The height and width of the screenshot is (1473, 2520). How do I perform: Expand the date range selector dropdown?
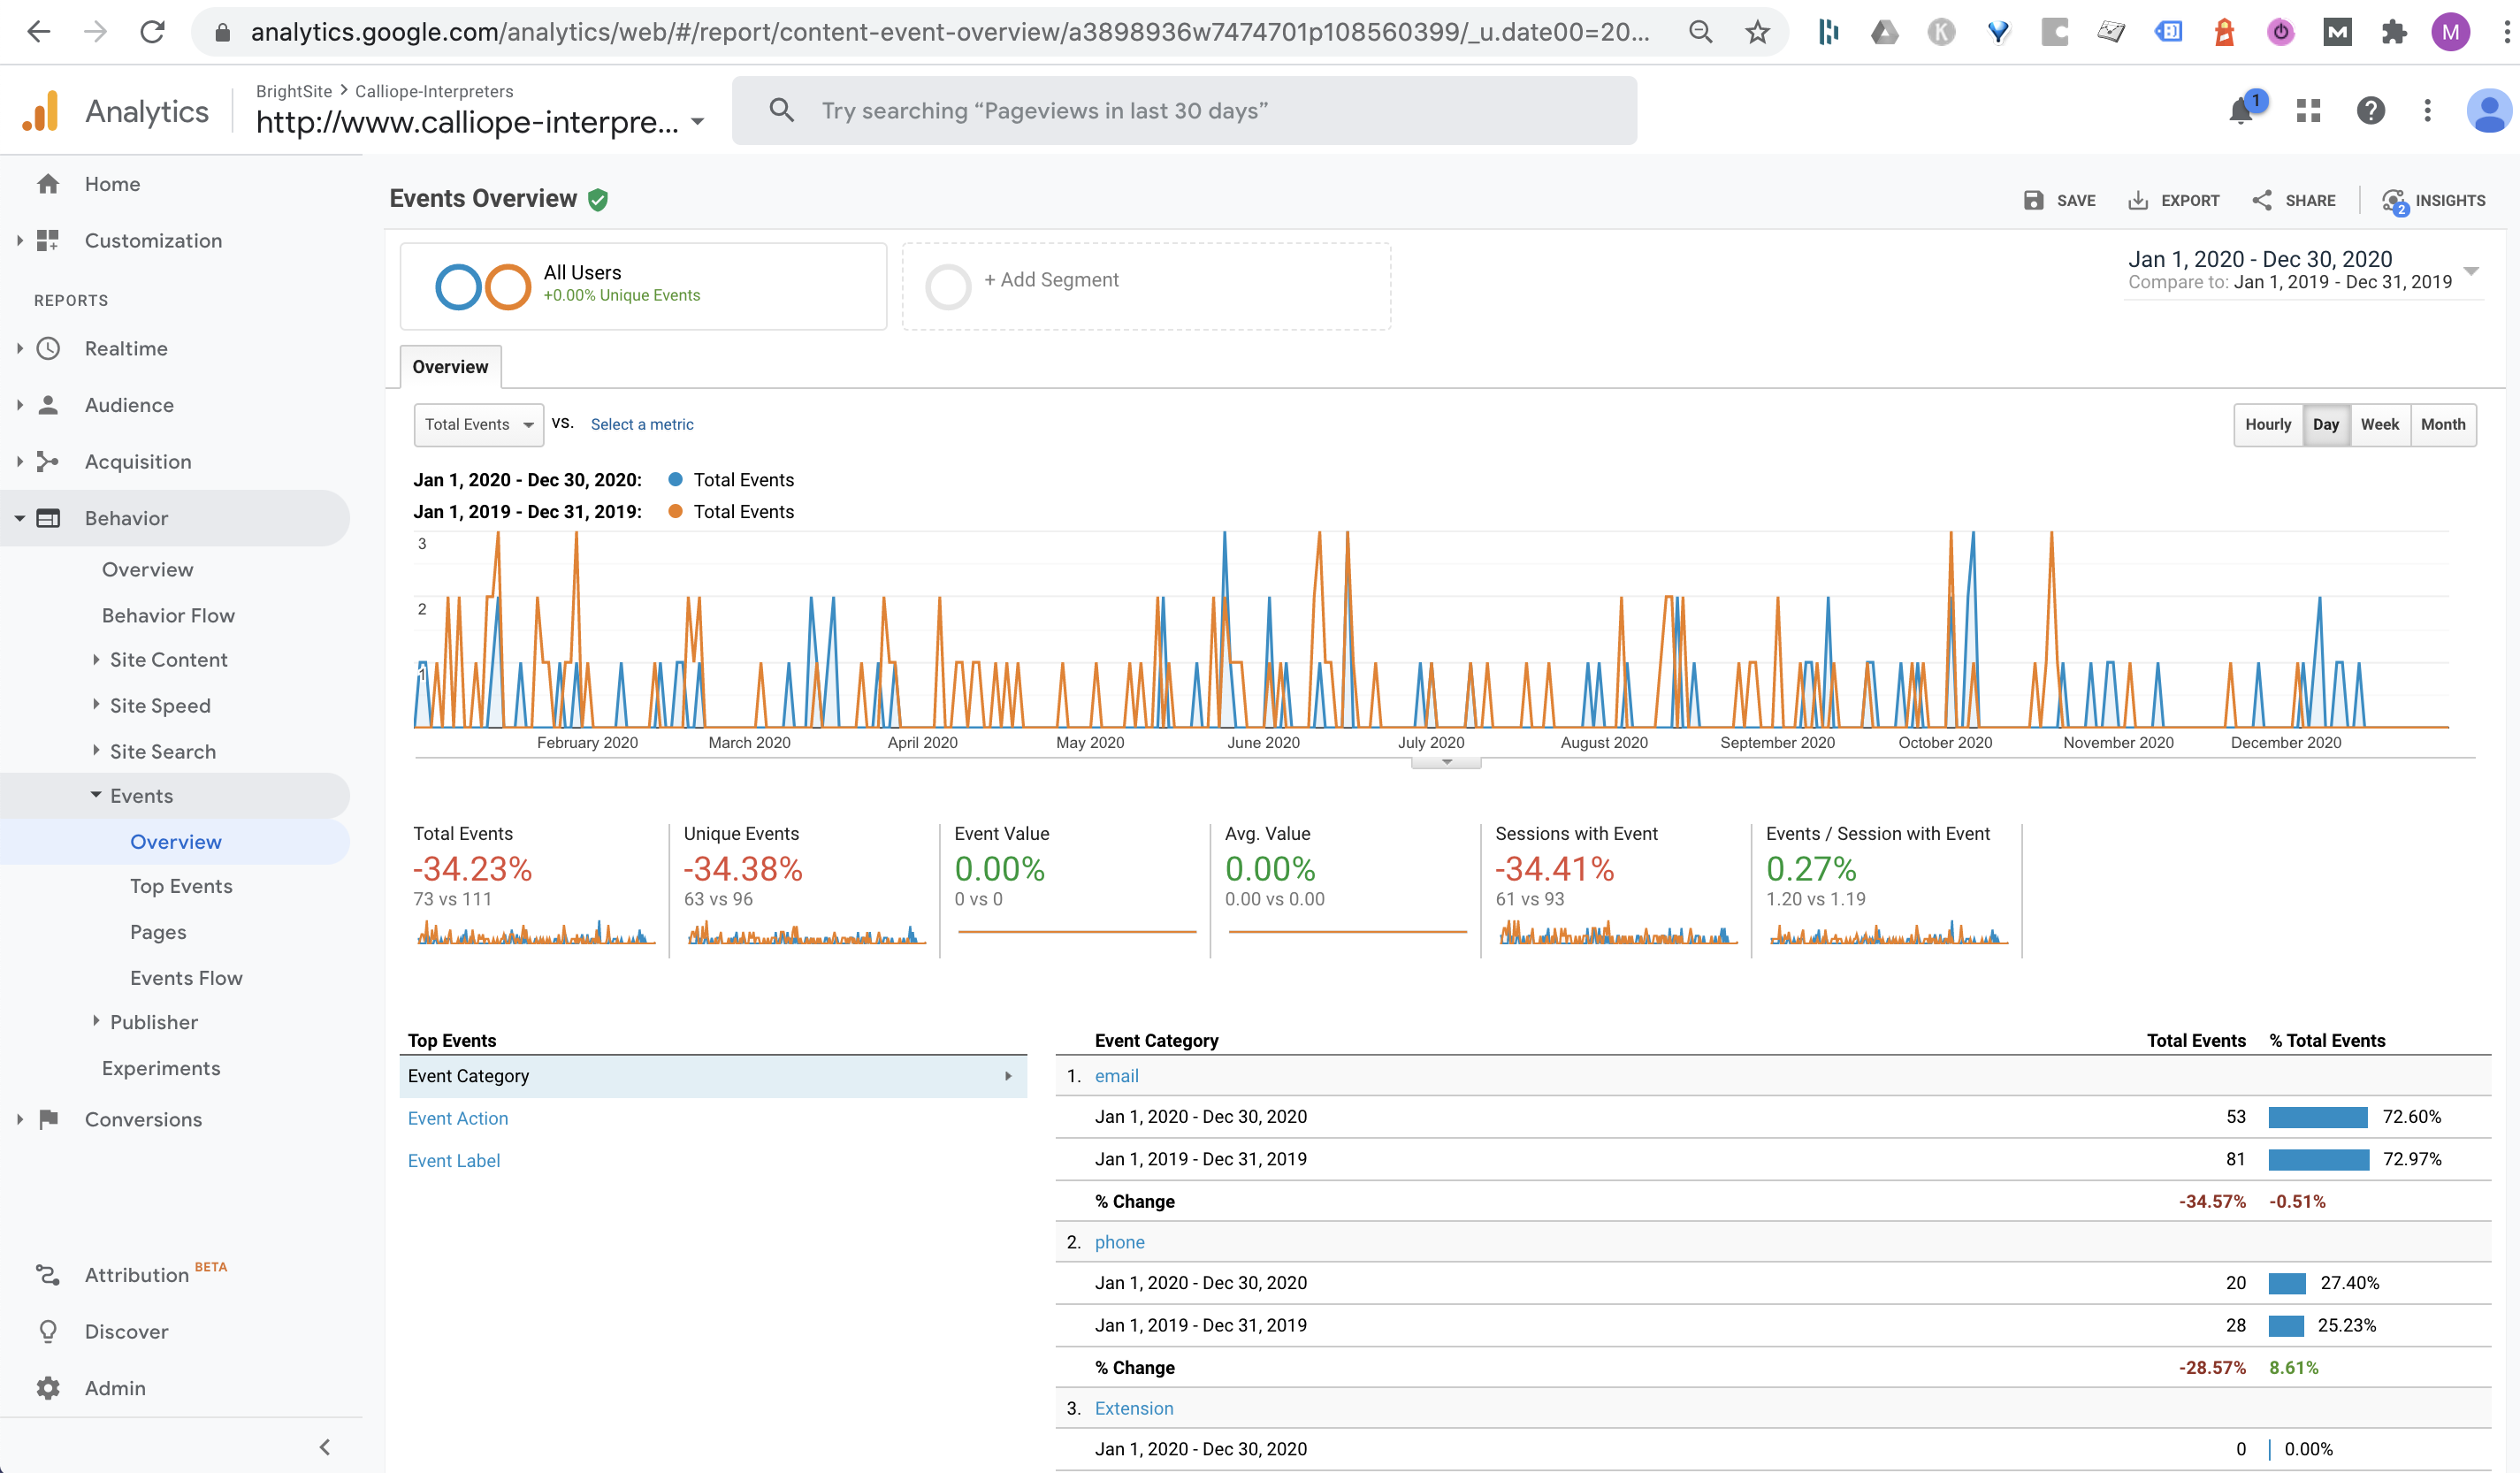click(x=2471, y=271)
